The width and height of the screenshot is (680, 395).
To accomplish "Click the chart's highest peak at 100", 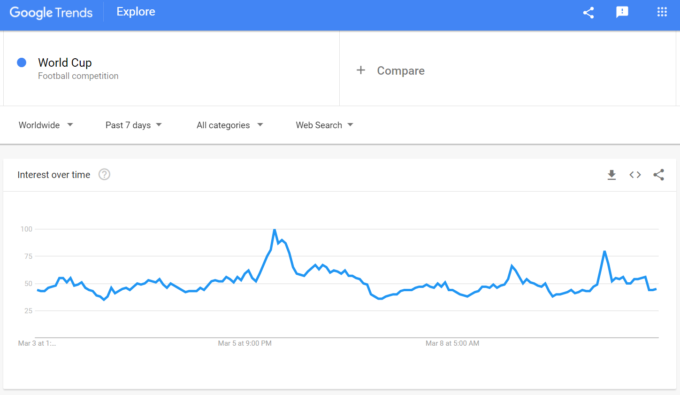I will [275, 230].
